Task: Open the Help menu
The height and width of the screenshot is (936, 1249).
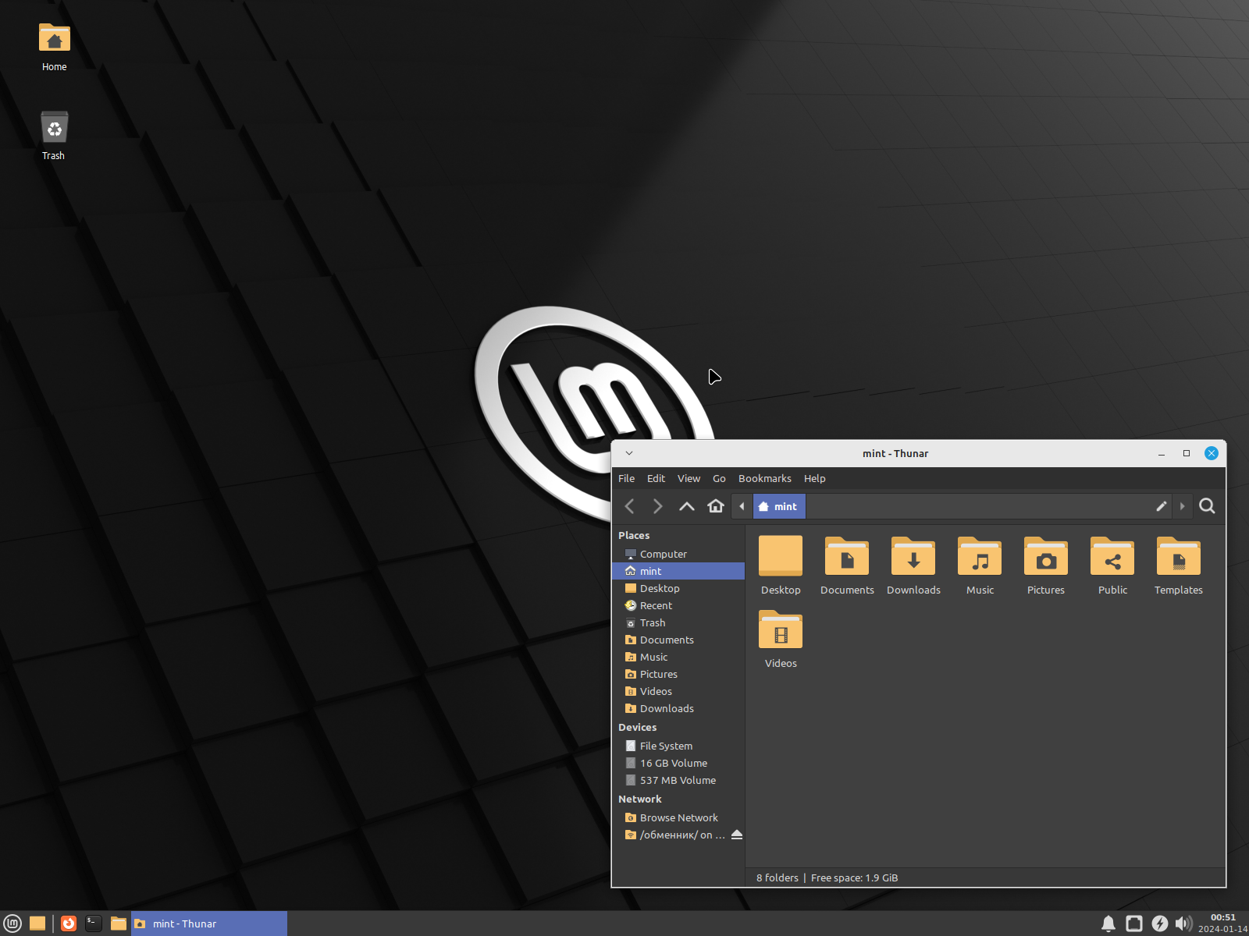Action: click(814, 478)
